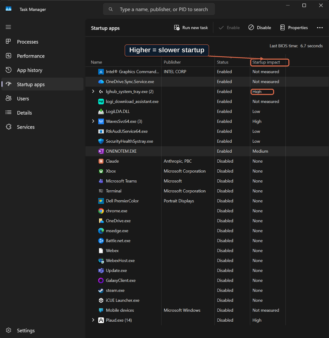The image size is (329, 338).
Task: Click the Plaud.exe icon
Action: pyautogui.click(x=101, y=320)
